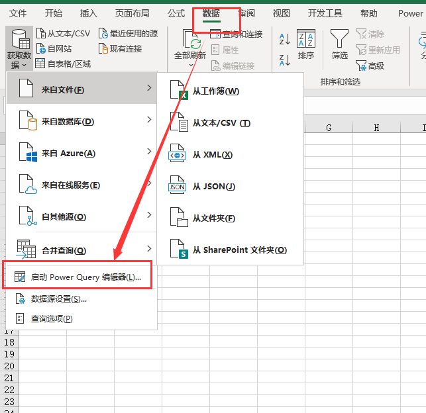This screenshot has height=413, width=426.
Task: Expand 来自 Azure(A) submenu
Action: click(81, 152)
